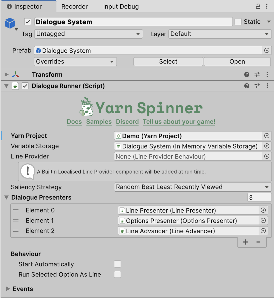The height and width of the screenshot is (298, 274).
Task: Open Dialogue Runner help reference icon
Action: tap(247, 86)
